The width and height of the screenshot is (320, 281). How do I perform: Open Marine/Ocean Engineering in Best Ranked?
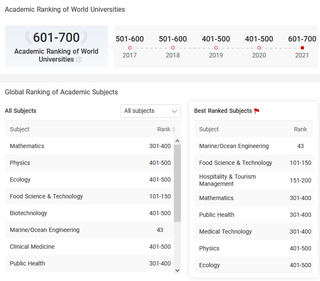tap(234, 146)
